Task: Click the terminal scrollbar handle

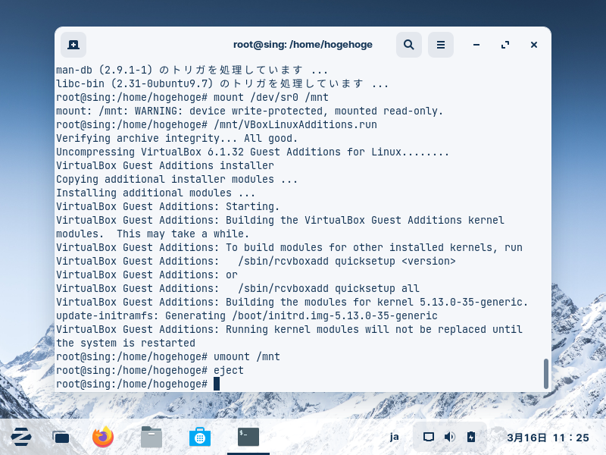Action: pyautogui.click(x=546, y=373)
